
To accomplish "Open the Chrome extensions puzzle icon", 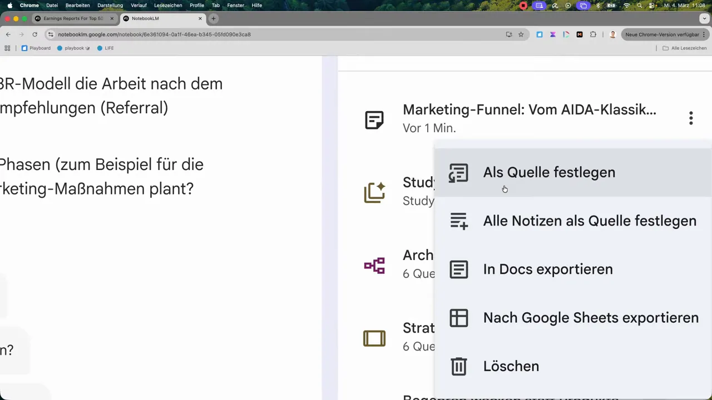I will (594, 34).
